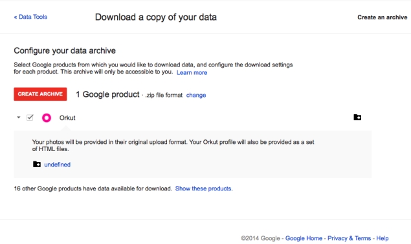Open the undefined link
The height and width of the screenshot is (244, 411).
tap(58, 165)
